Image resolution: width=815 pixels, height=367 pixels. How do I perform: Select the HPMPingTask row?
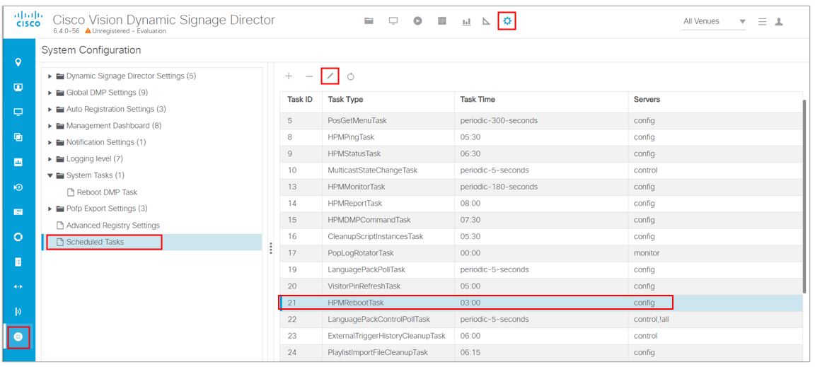click(541, 137)
